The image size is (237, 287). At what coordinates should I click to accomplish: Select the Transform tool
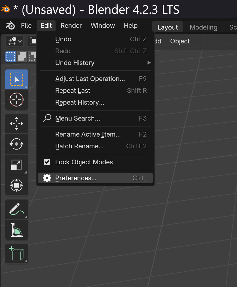17,185
